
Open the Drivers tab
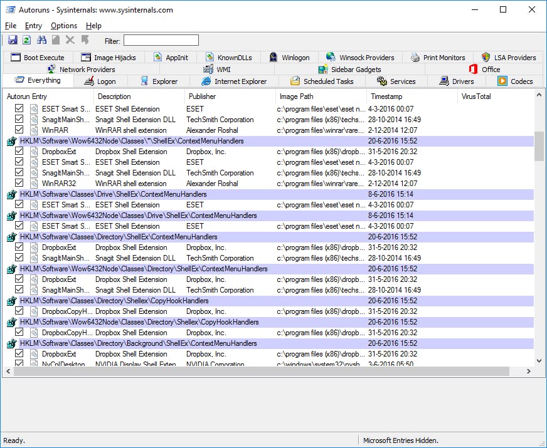(457, 81)
